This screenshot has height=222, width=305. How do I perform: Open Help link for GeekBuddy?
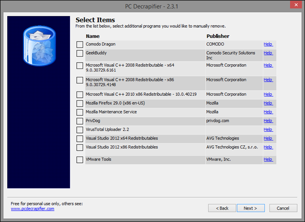[x=268, y=53]
